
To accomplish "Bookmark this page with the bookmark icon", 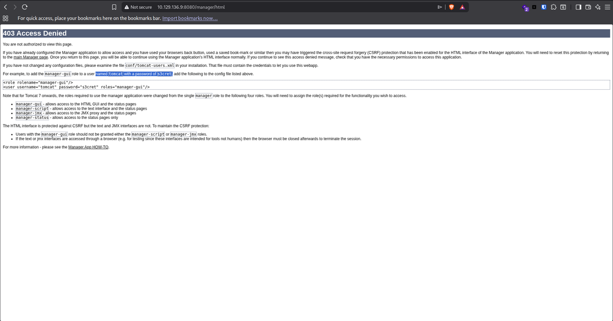I will click(114, 7).
